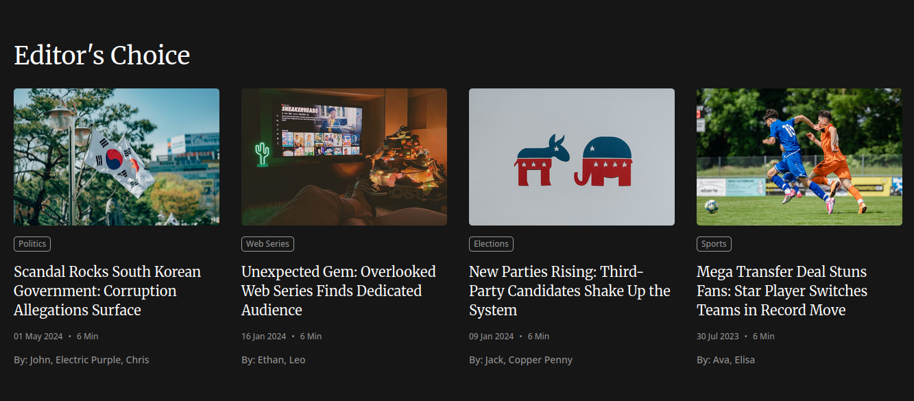View author Leo's profile

click(297, 360)
